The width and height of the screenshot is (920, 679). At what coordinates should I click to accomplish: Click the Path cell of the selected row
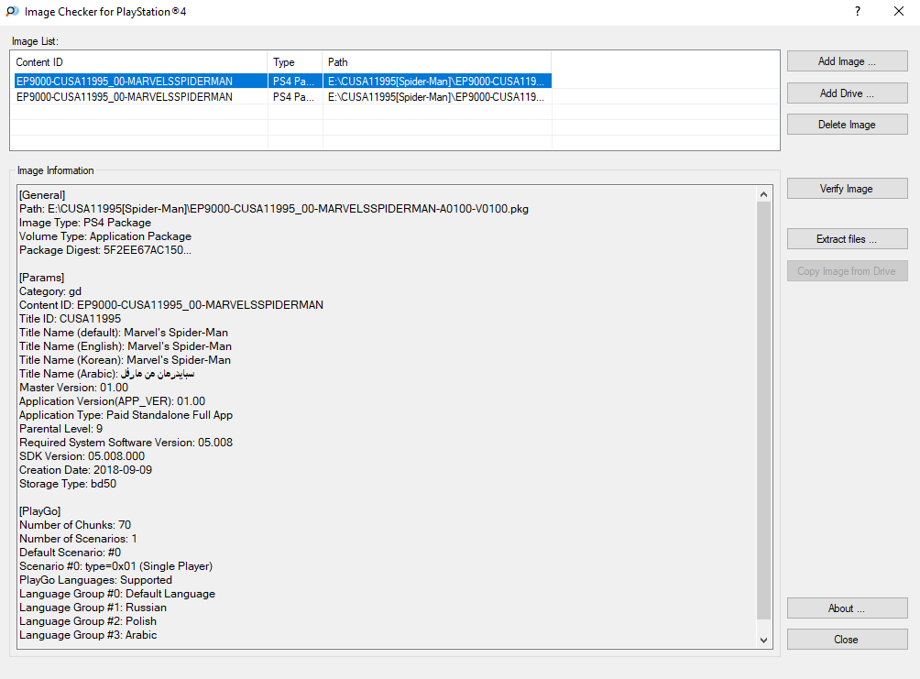436,81
